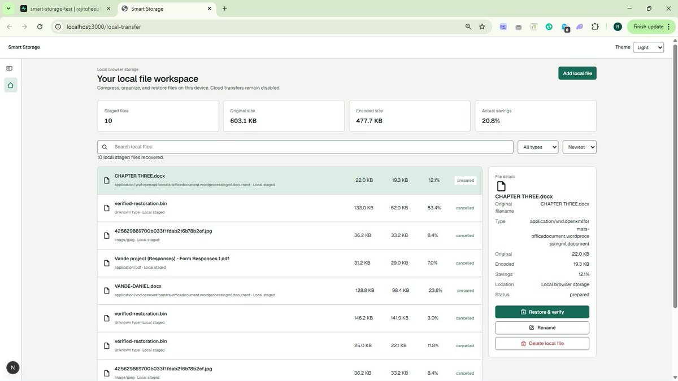Click the Next.js dev tools N badge
678x381 pixels.
pos(12,368)
